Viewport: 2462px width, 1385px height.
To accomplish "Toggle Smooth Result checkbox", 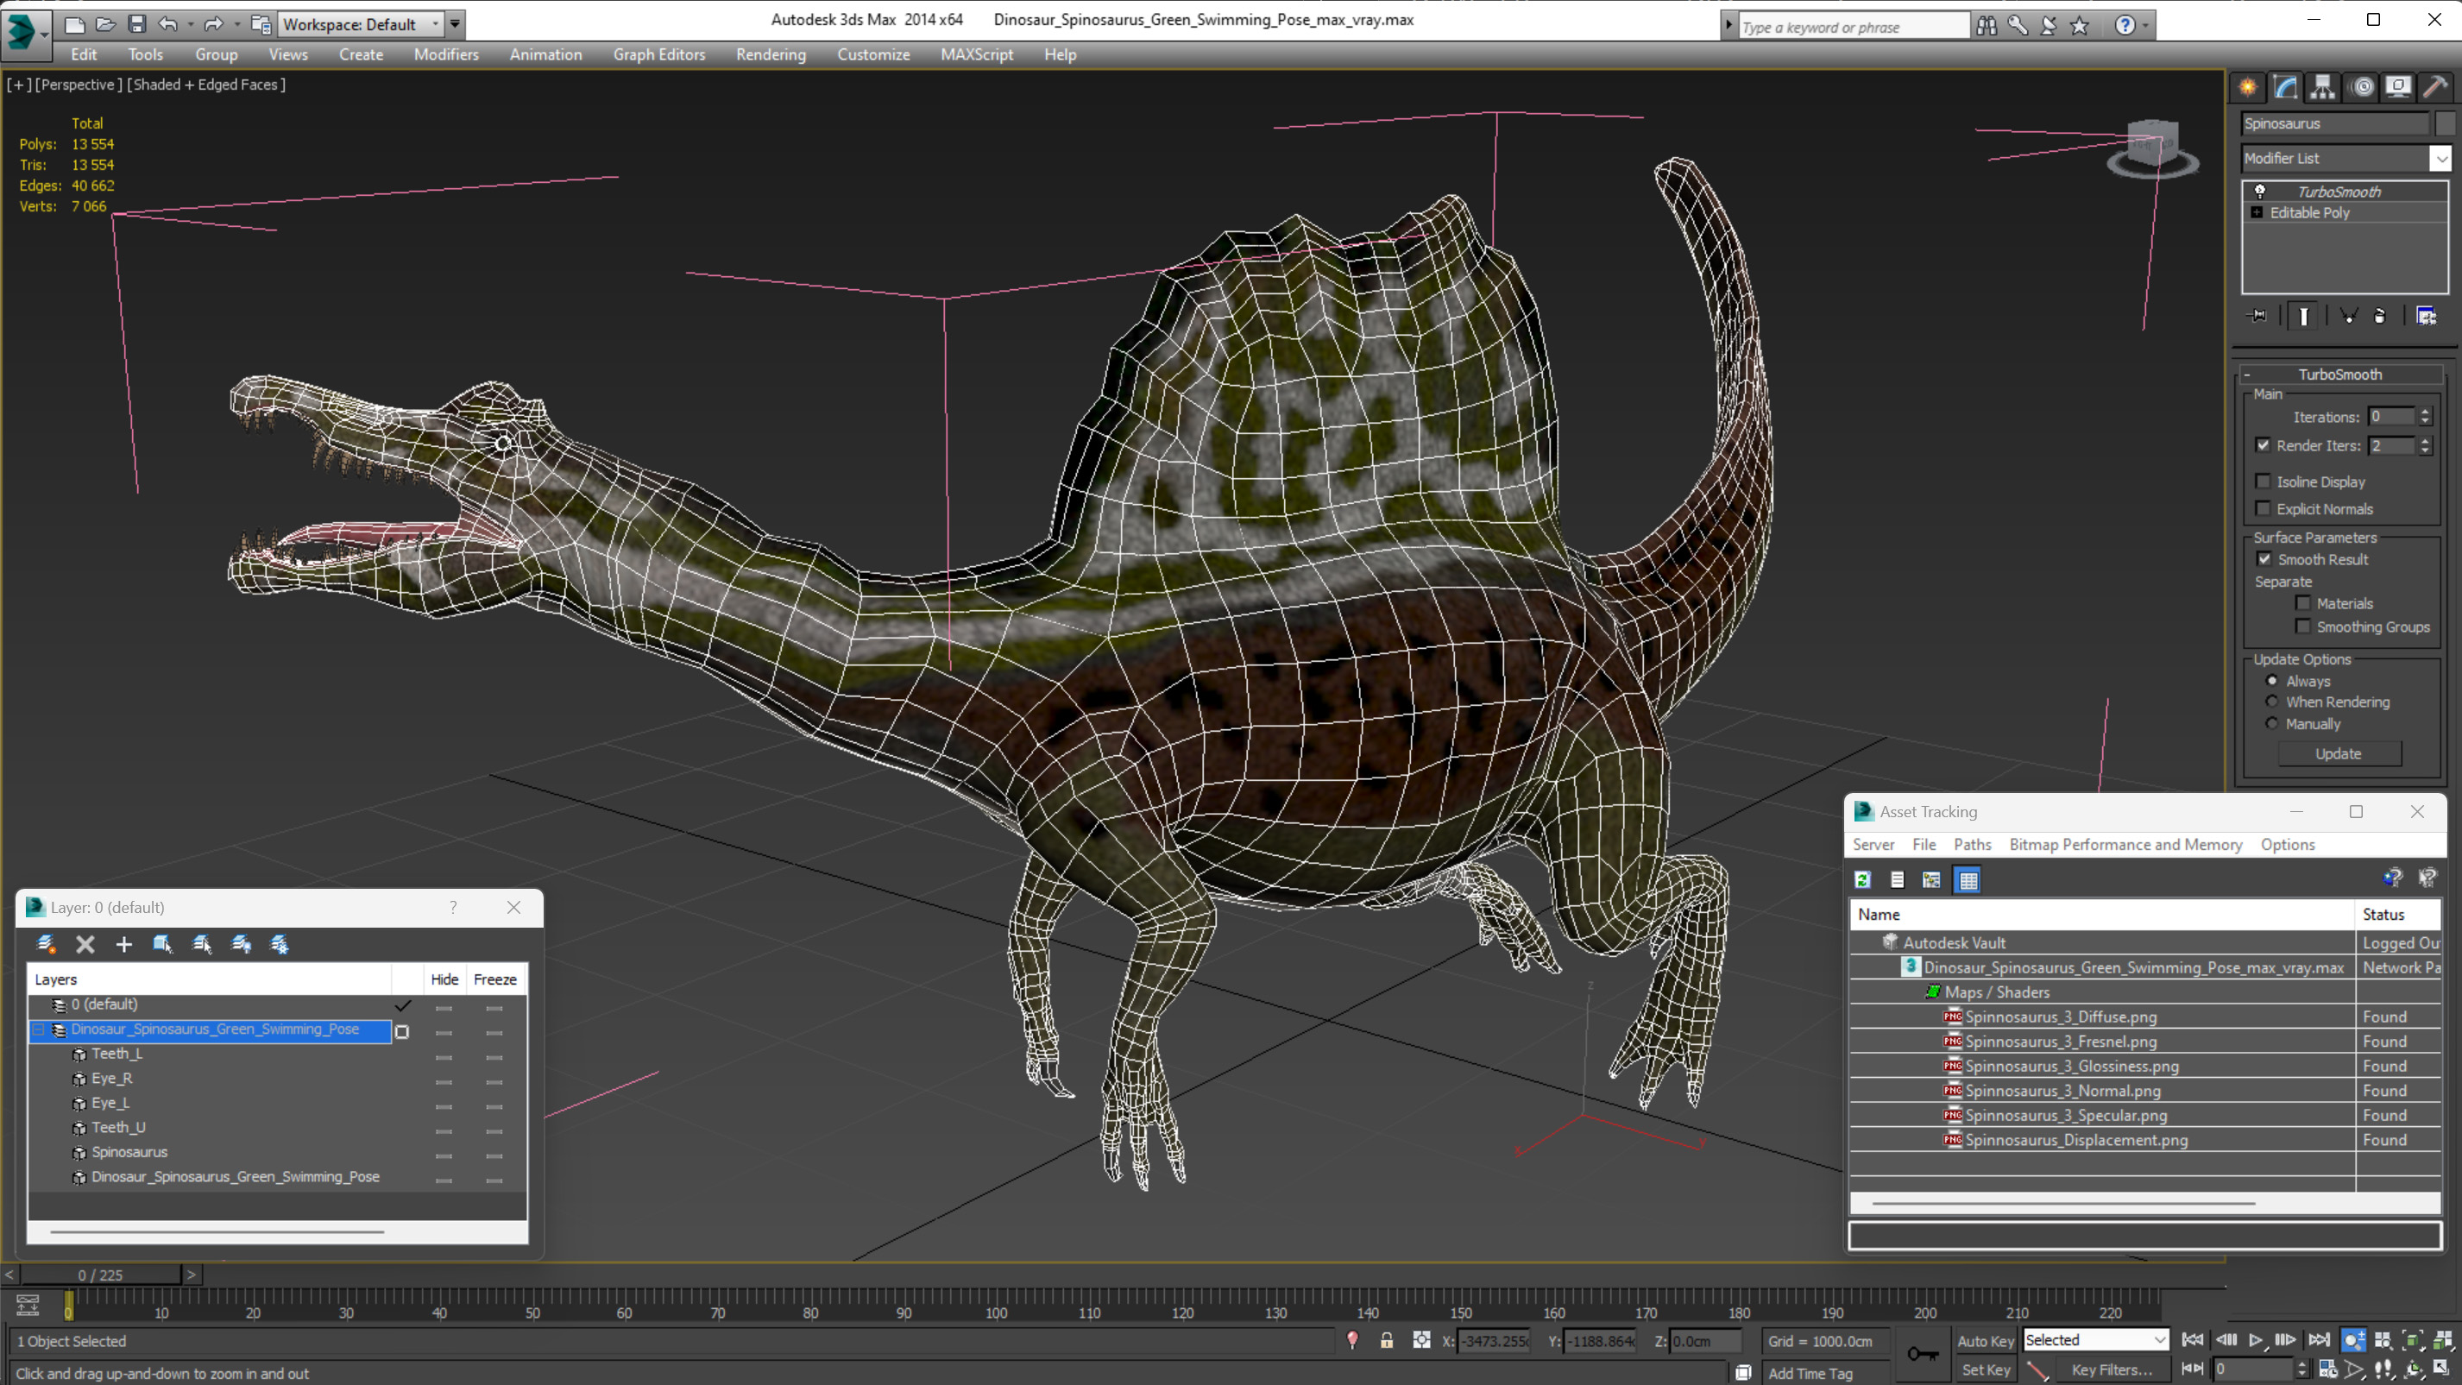I will pos(2264,559).
